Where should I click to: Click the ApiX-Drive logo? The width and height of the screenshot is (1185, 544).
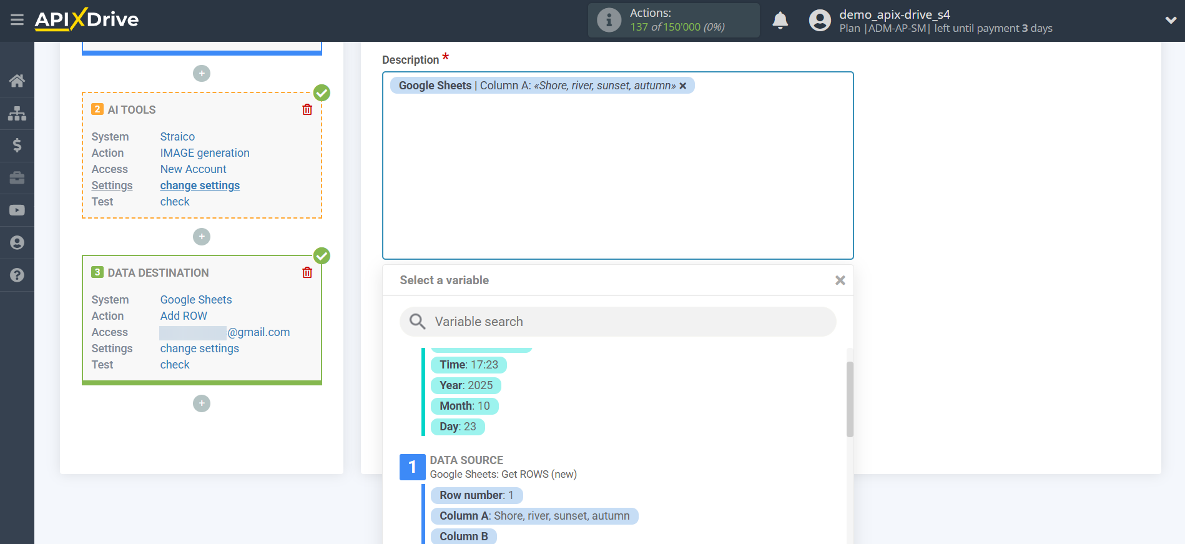point(87,19)
